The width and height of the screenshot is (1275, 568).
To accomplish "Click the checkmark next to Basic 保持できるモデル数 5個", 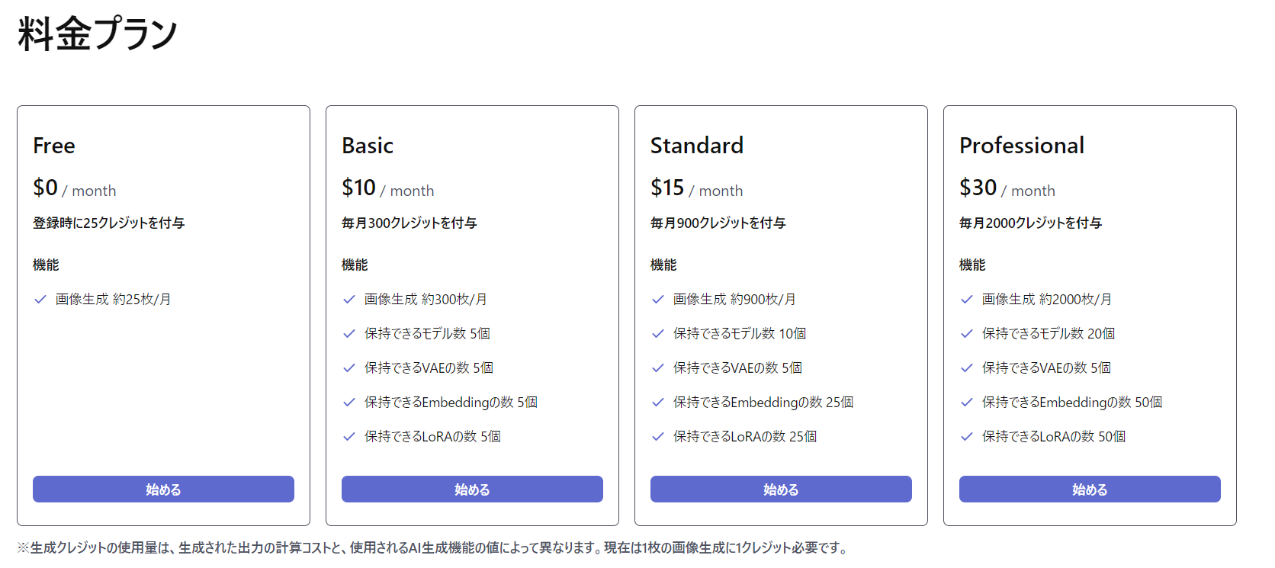I will point(349,334).
